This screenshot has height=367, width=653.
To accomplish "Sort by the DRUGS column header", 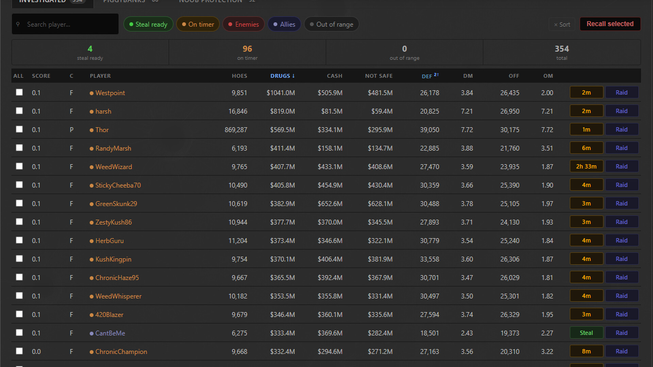I will (x=282, y=76).
